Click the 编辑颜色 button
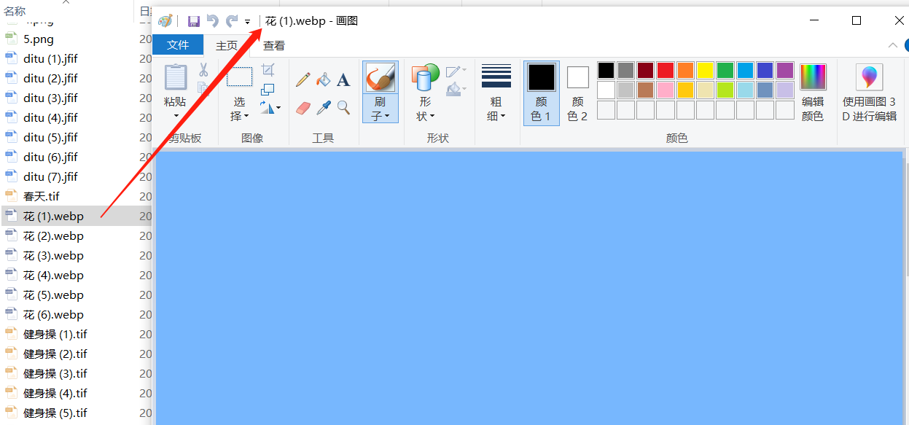The image size is (909, 425). (x=813, y=93)
